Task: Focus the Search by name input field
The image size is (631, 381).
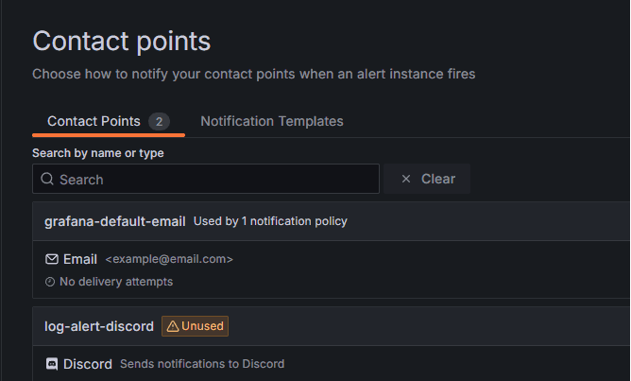Action: tap(206, 179)
